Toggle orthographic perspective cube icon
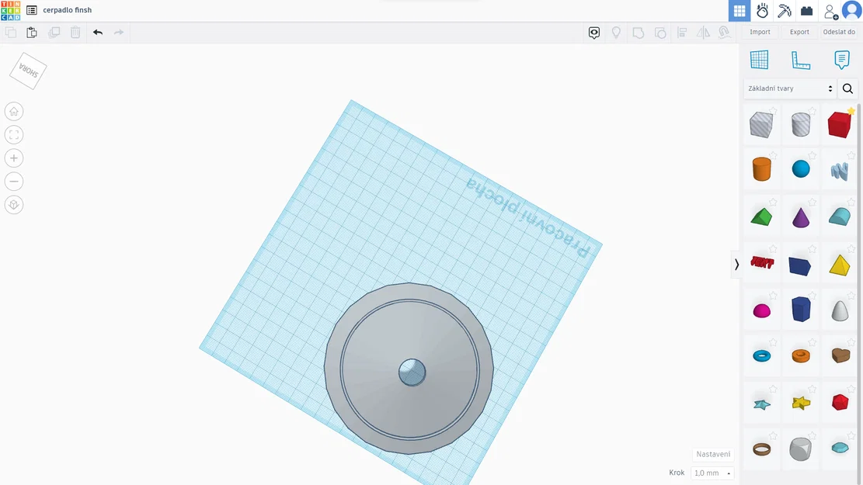 (14, 205)
